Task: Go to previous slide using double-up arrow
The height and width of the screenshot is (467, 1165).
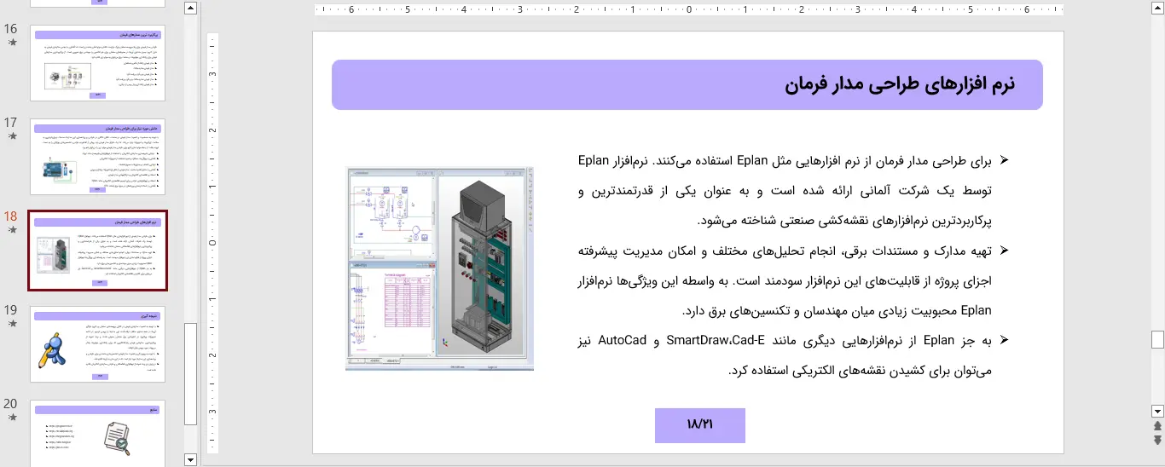Action: [x=1157, y=425]
